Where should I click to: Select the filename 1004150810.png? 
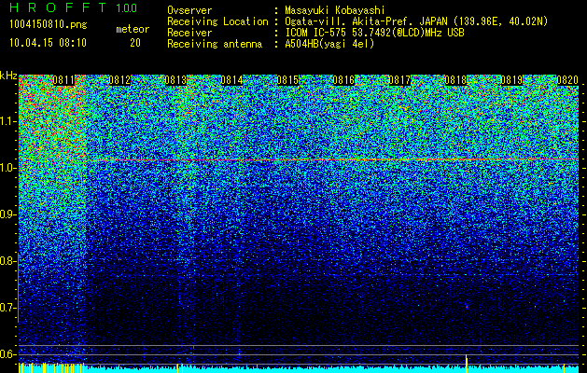[49, 25]
